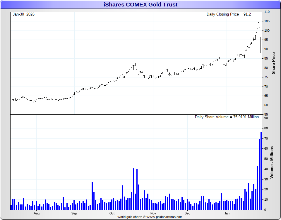The image size is (281, 220).
Task: Click the 105 share price tick label
Action: [267, 21]
